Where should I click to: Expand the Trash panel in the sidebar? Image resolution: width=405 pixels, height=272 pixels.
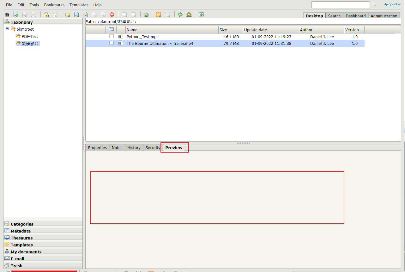point(16,266)
